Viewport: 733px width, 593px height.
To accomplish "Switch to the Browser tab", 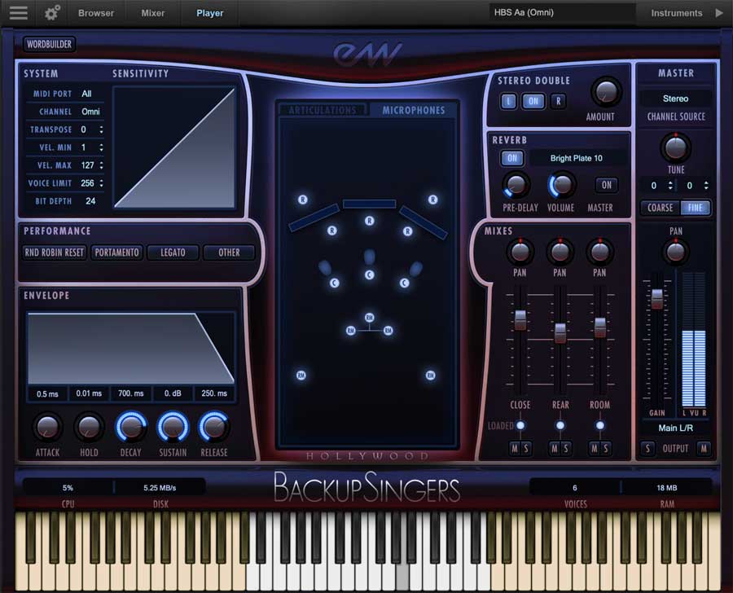I will tap(96, 13).
